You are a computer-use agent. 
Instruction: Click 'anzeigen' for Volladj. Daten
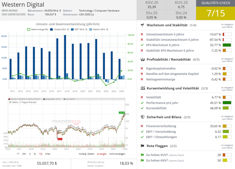pyautogui.click(x=101, y=154)
